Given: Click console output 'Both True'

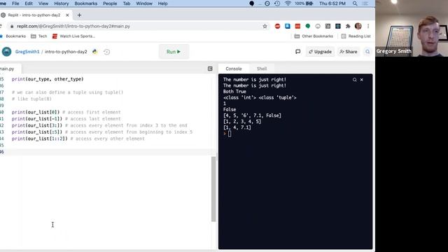Looking at the screenshot, I should (234, 92).
